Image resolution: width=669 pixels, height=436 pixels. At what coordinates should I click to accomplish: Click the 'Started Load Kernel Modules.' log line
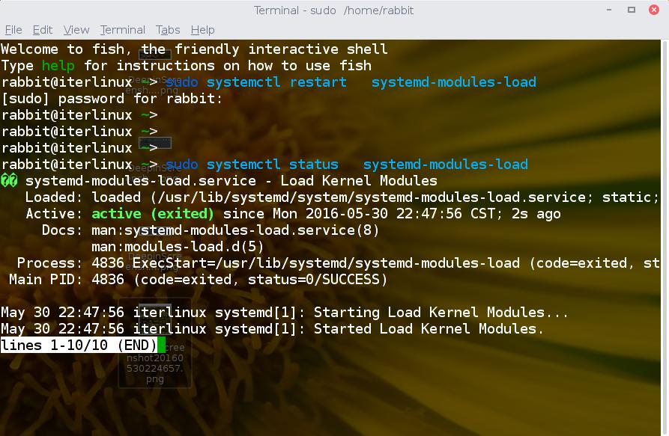click(272, 329)
